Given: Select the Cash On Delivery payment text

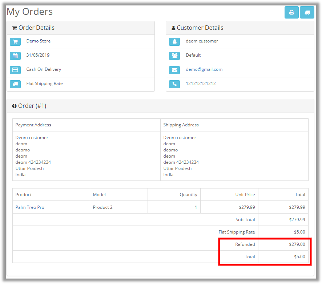Looking at the screenshot, I should click(x=44, y=69).
